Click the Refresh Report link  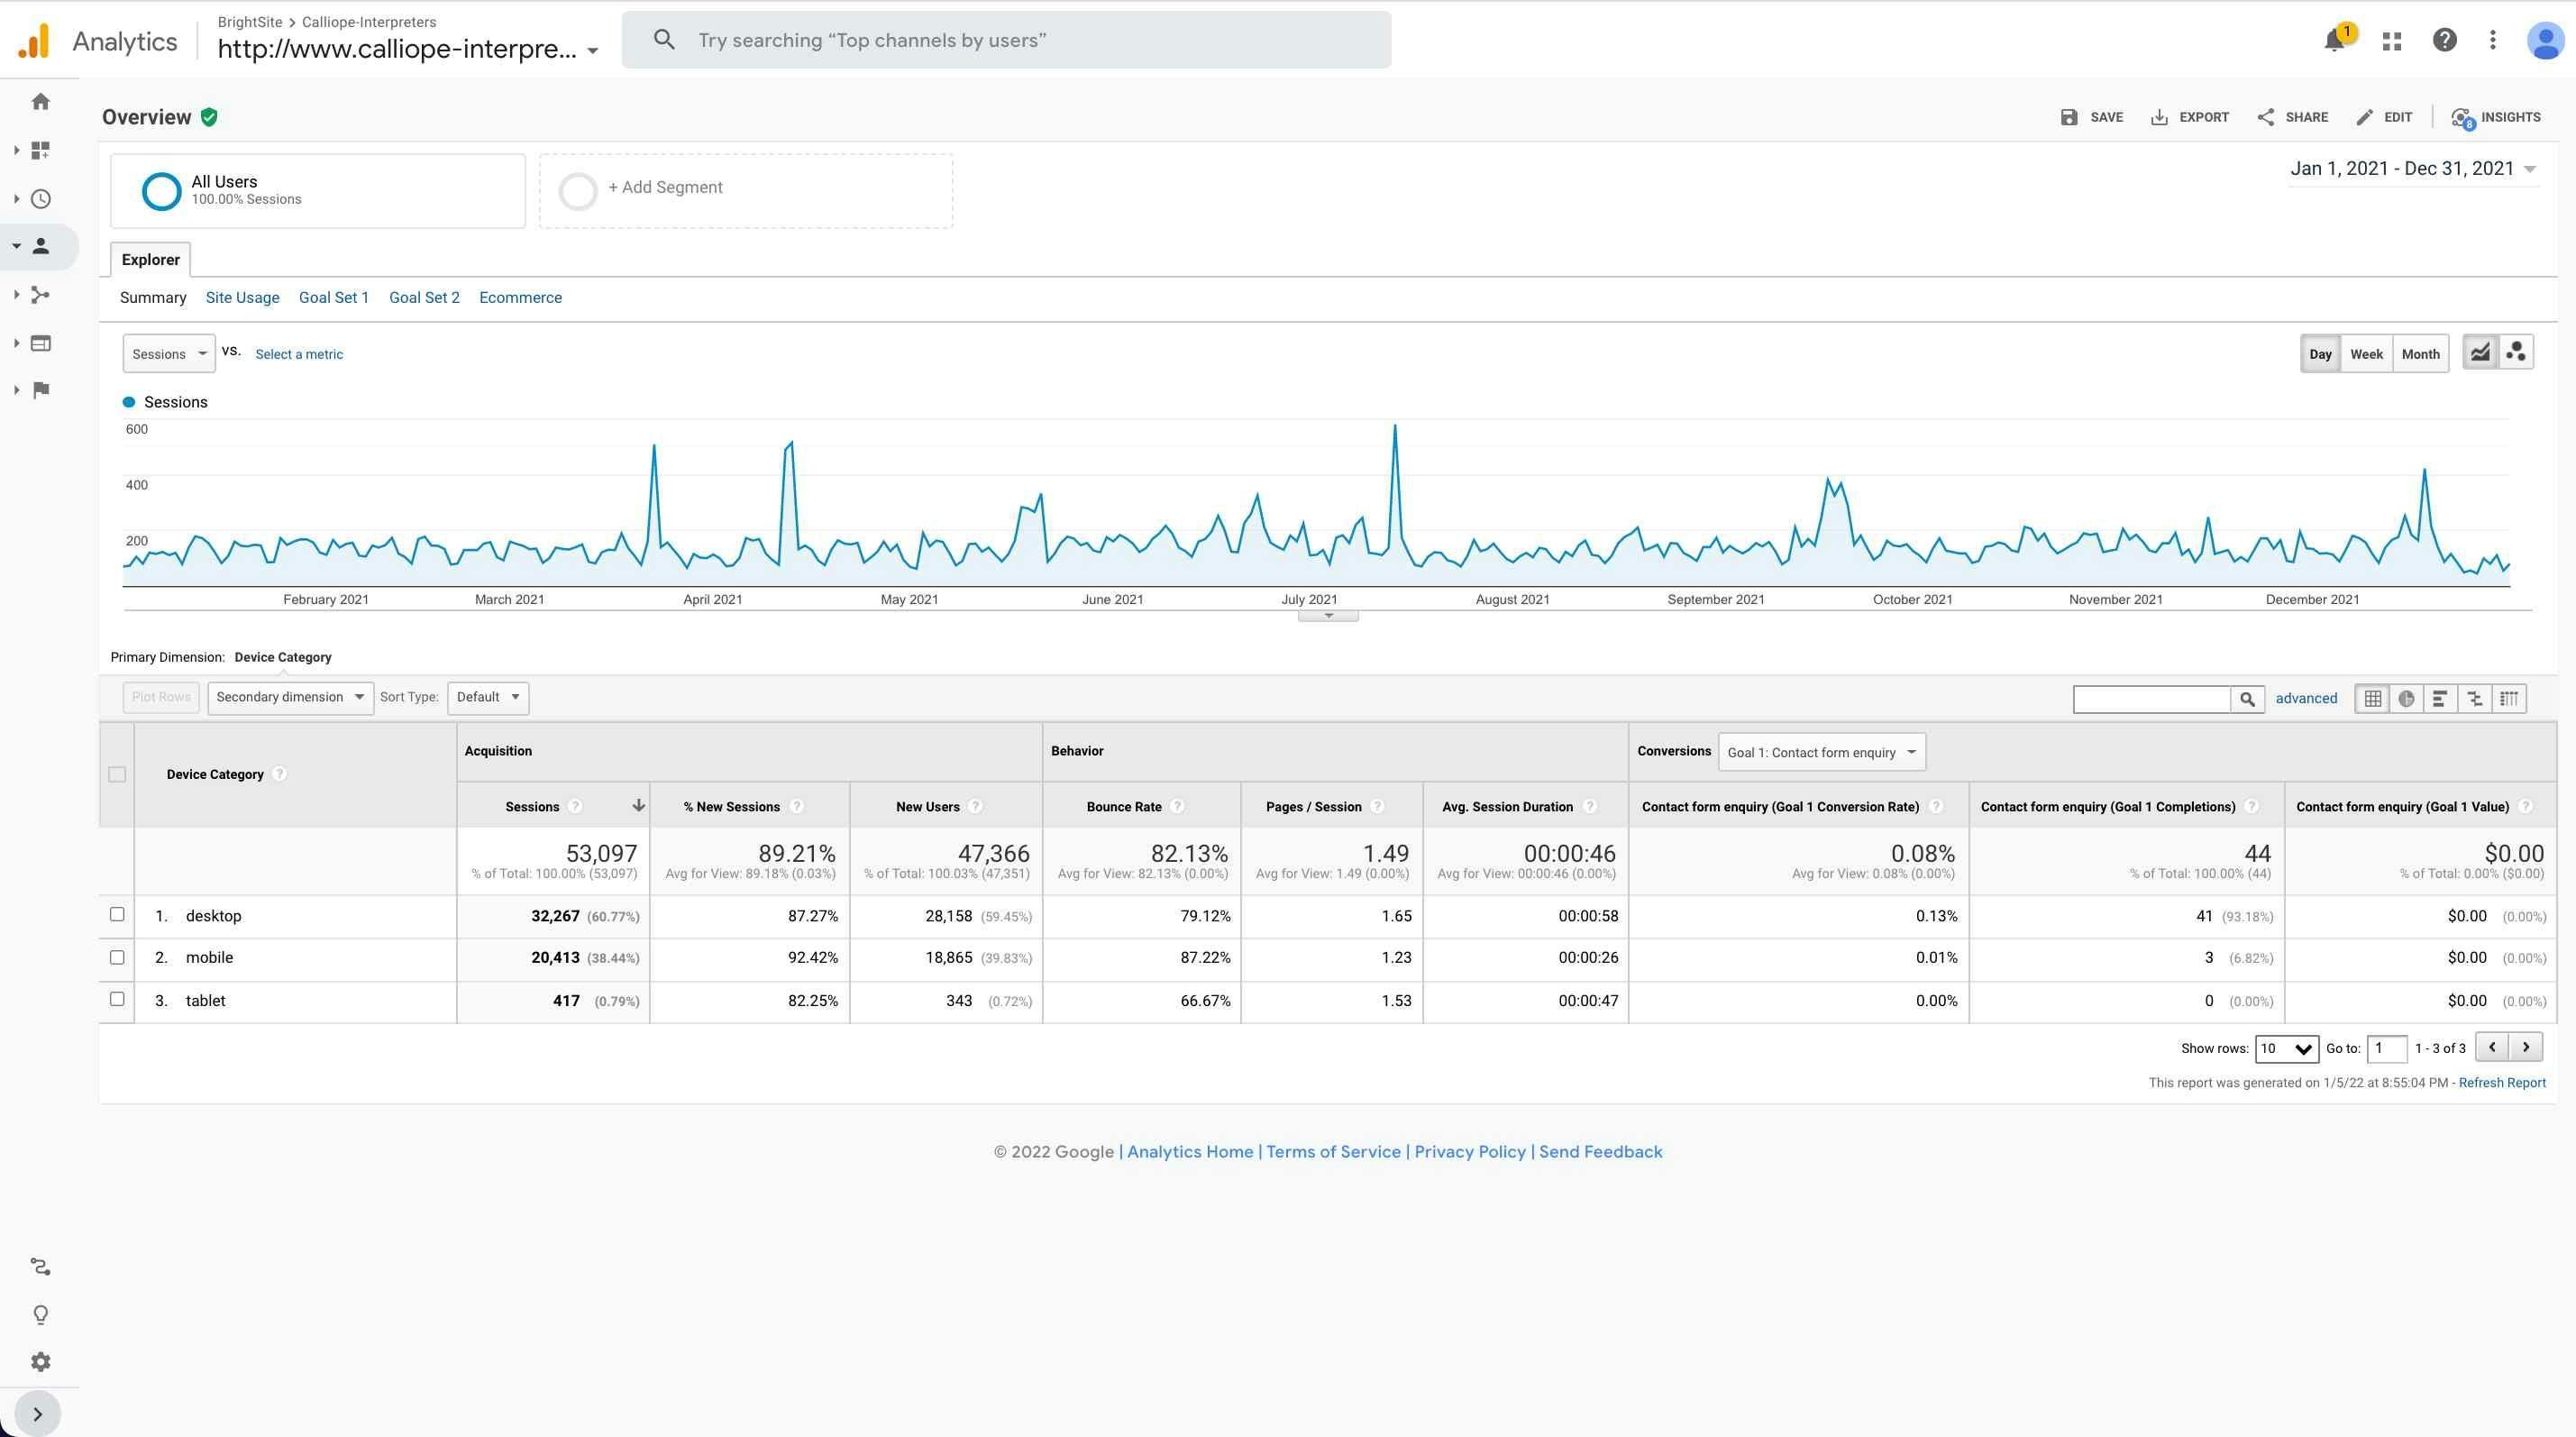2501,1083
